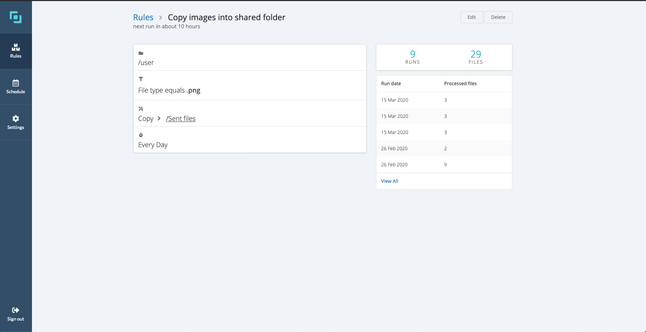This screenshot has height=332, width=646.
Task: Click the Processed files column header
Action: (x=460, y=83)
